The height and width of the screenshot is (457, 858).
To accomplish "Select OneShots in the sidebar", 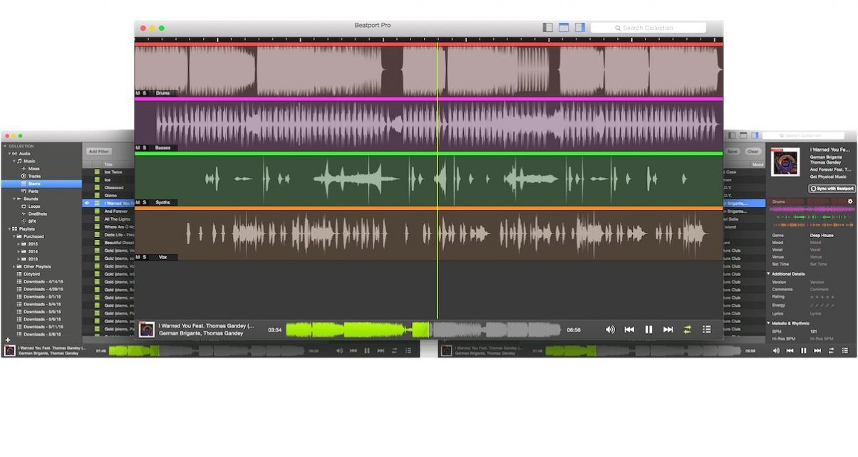I will [37, 214].
